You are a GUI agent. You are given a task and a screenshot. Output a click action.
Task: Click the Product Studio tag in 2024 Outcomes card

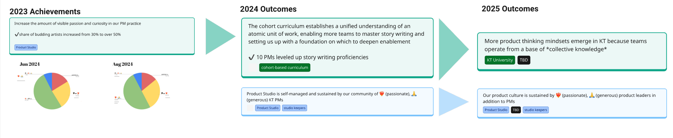(x=268, y=108)
